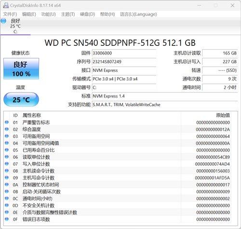Click the 良好 100 % health status button

(21, 68)
